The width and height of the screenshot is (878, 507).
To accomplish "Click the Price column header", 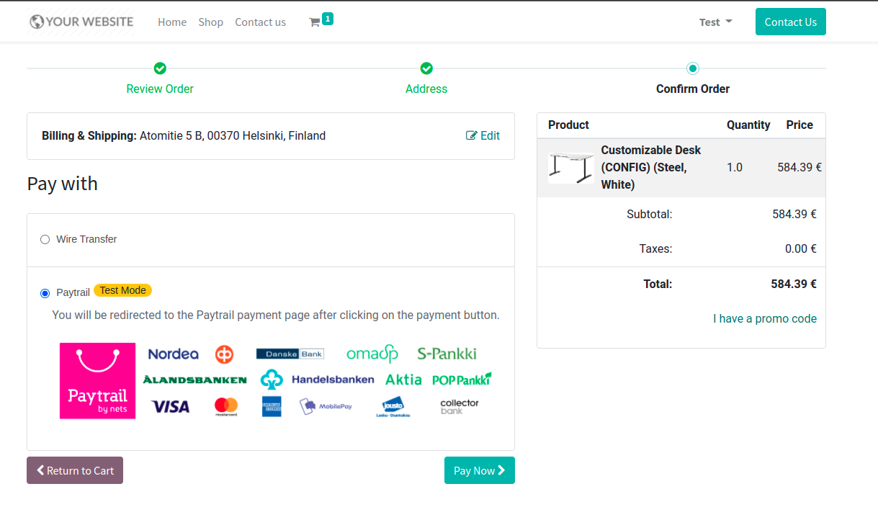I will coord(799,125).
